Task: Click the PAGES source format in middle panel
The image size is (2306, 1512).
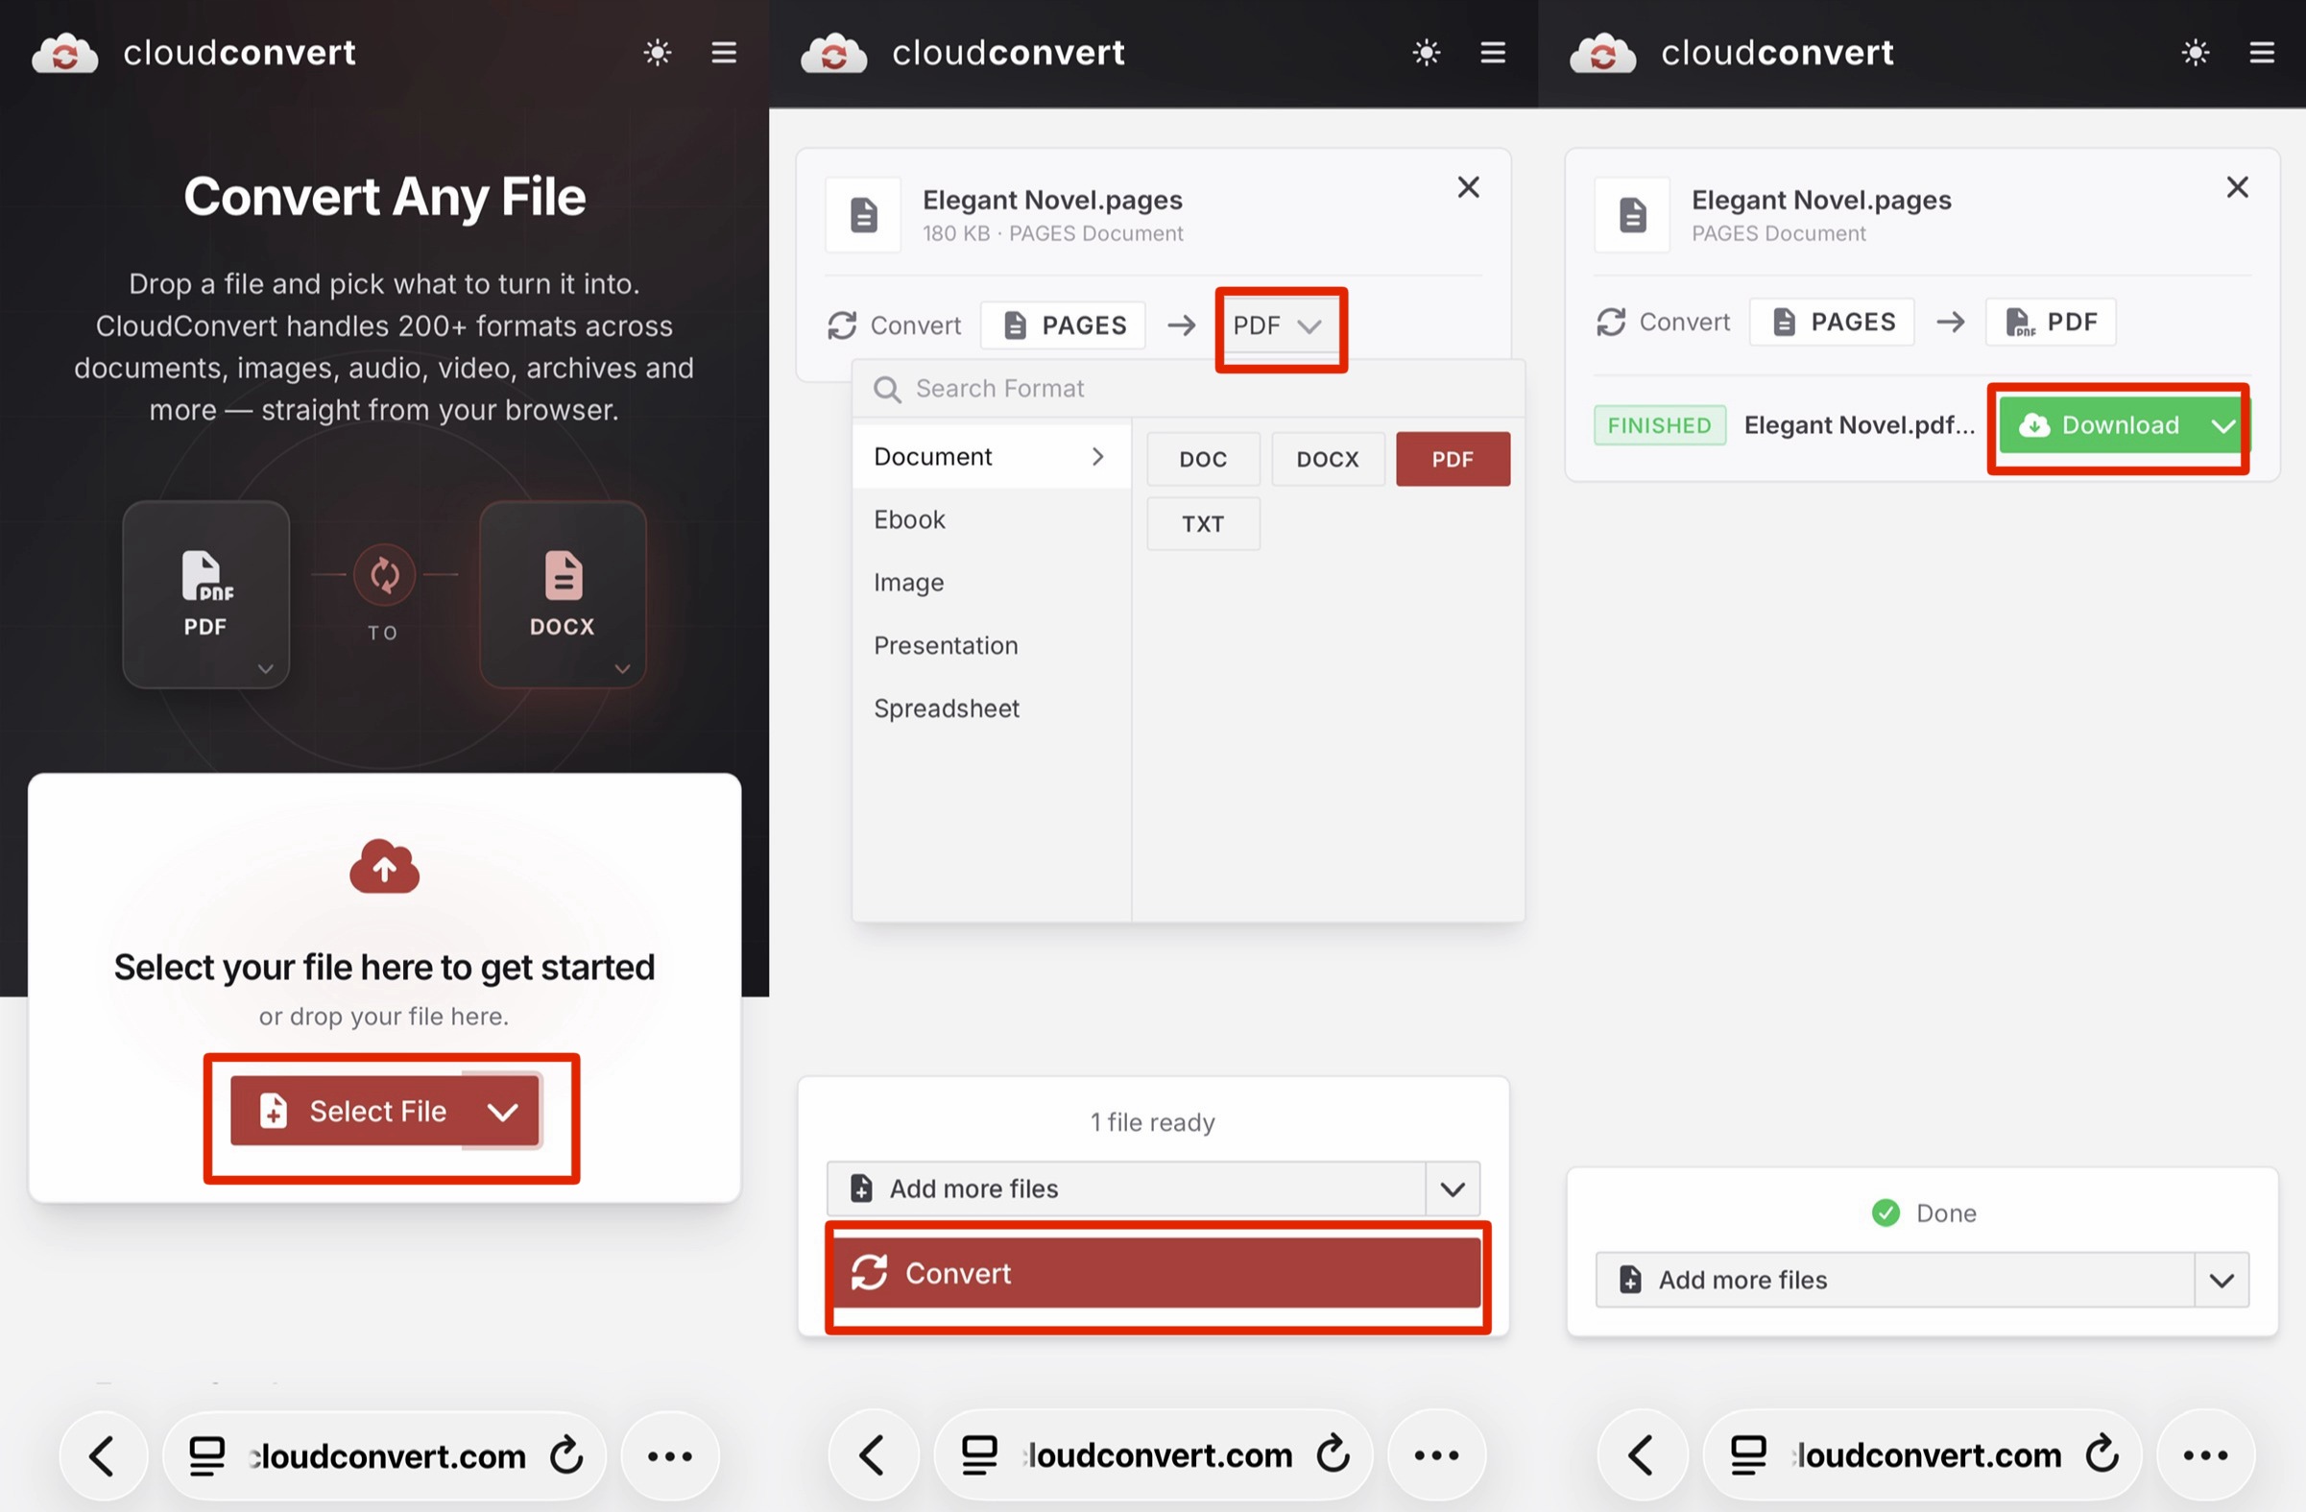Action: click(x=1063, y=325)
